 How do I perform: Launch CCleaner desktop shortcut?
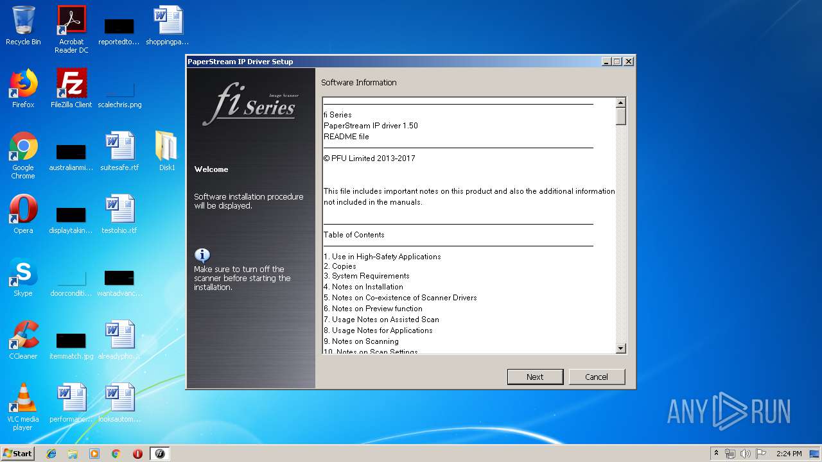[23, 340]
